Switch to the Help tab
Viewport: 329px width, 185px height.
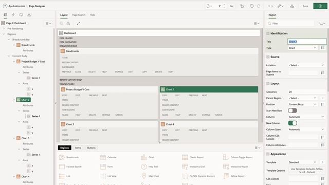click(x=93, y=15)
